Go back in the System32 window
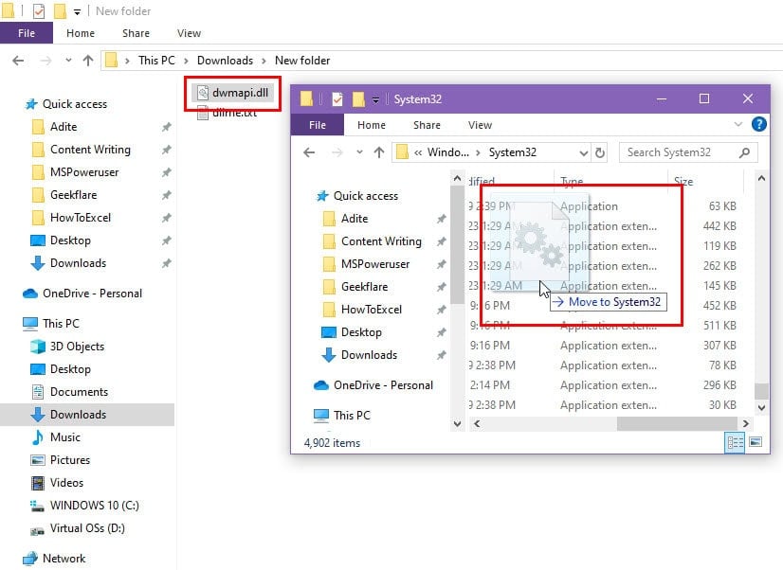The width and height of the screenshot is (783, 570). [x=309, y=152]
